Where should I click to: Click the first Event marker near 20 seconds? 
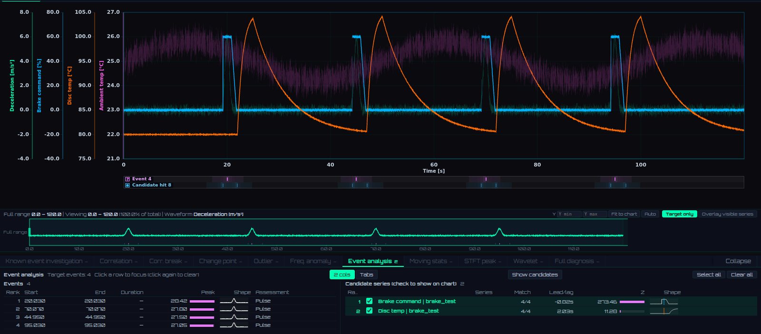coord(227,179)
